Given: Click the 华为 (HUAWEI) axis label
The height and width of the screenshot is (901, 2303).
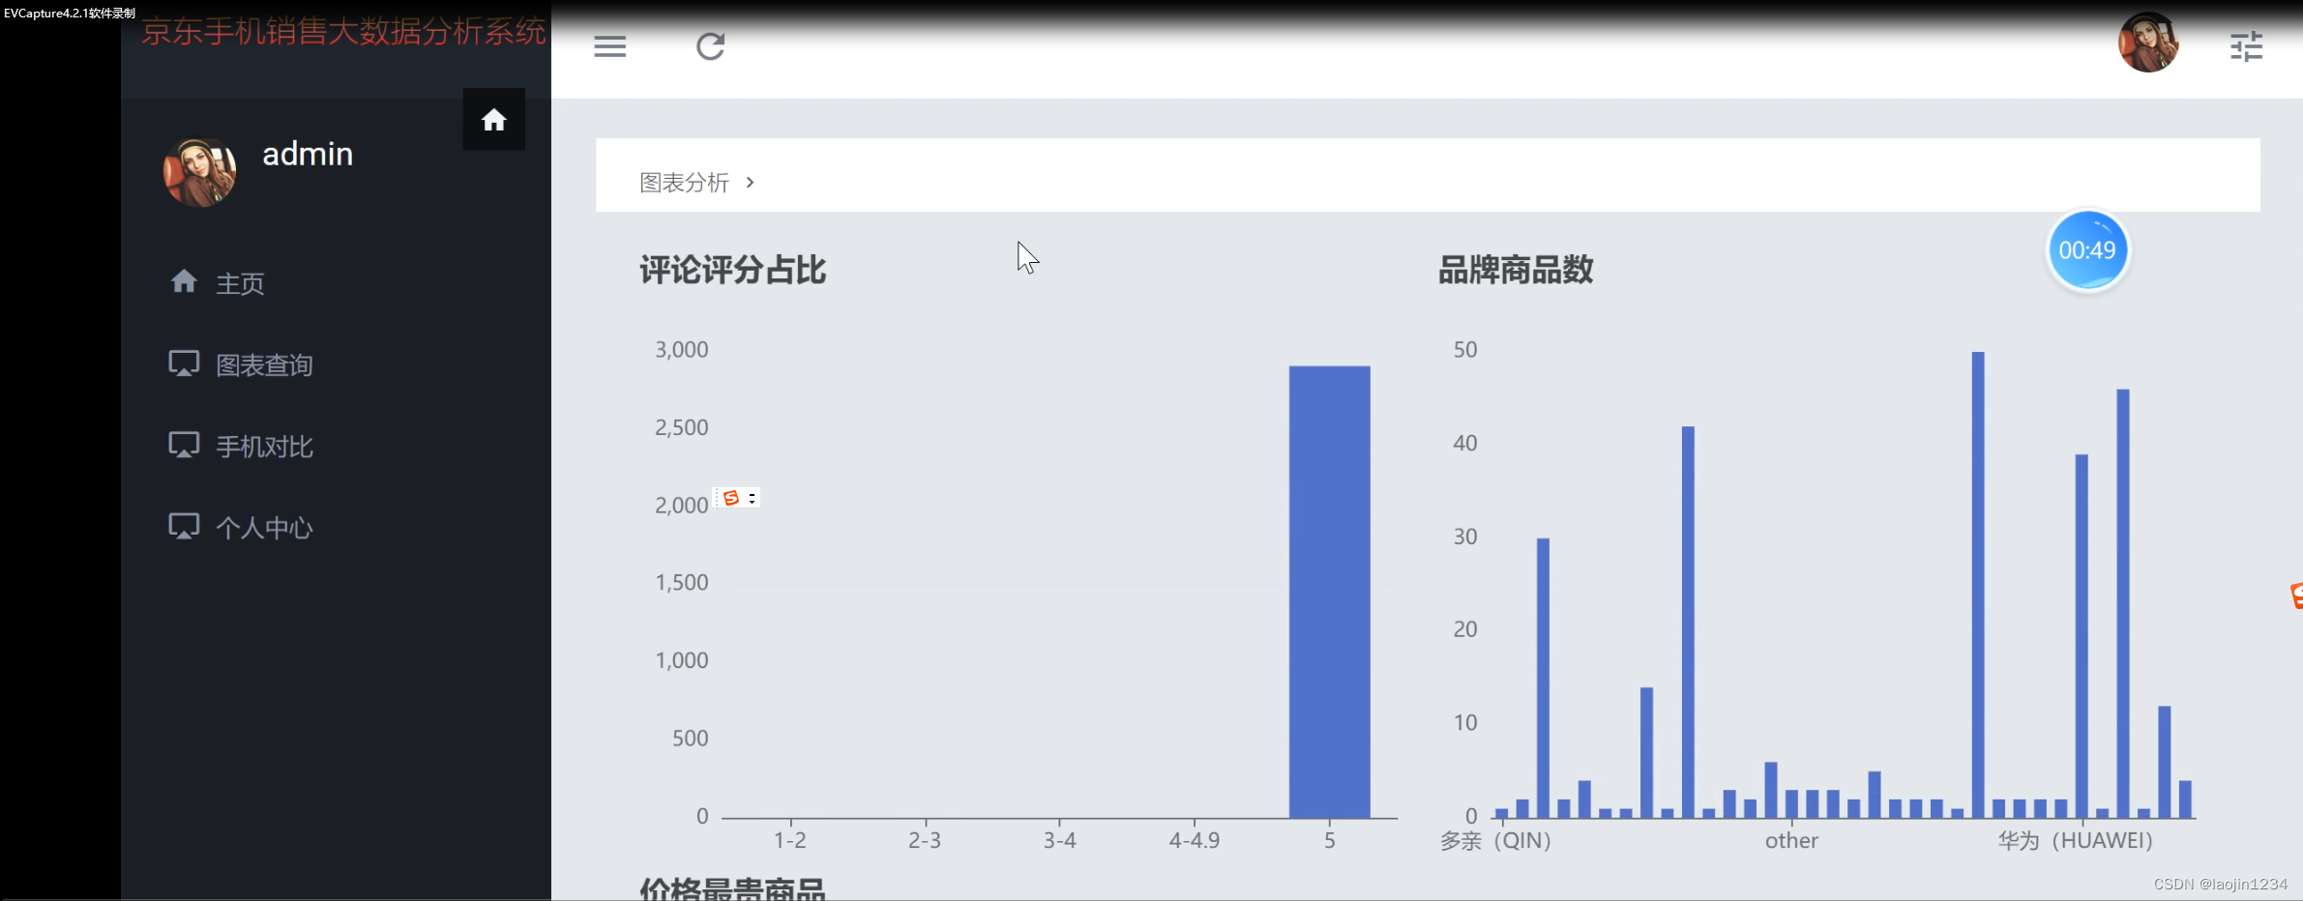Looking at the screenshot, I should click(x=2076, y=840).
